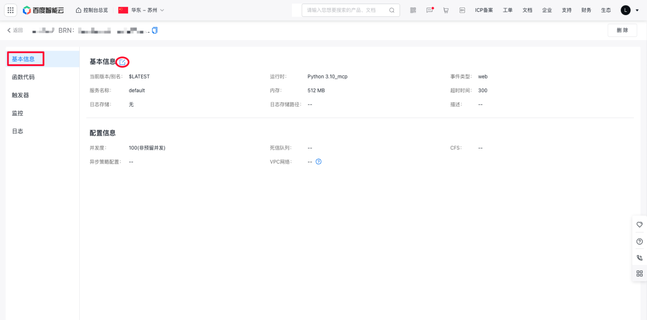Screen dimensions: 647x320
Task: Open the shopping cart icon
Action: tap(446, 10)
